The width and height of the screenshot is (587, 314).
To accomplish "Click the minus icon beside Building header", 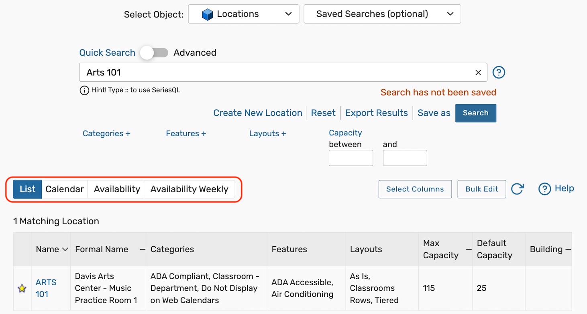I will (568, 250).
